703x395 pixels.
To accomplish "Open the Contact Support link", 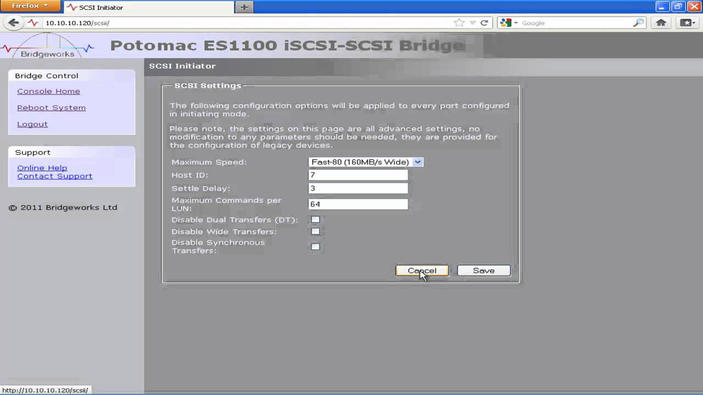I will [54, 176].
